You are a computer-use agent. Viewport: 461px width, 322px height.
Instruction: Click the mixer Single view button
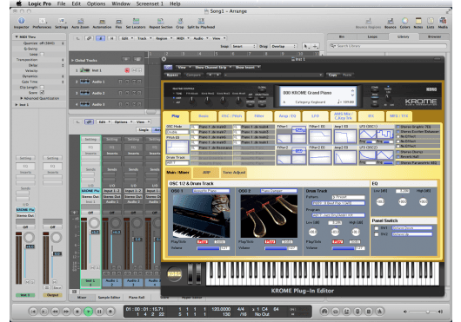pyautogui.click(x=144, y=129)
